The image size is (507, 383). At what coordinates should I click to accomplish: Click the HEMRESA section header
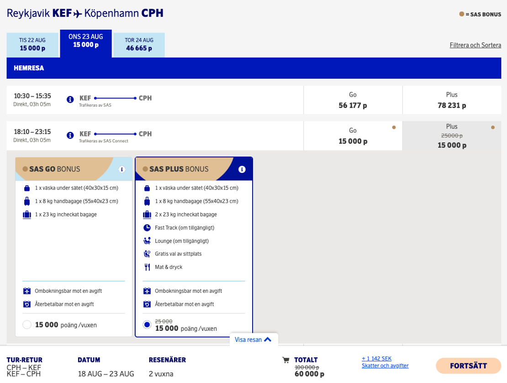254,68
